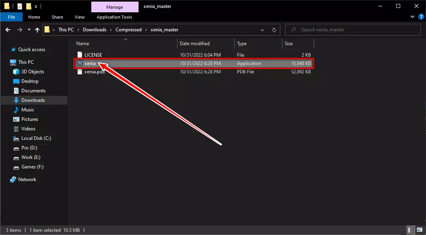
Task: Click the Search xenia_master field
Action: pos(353,30)
